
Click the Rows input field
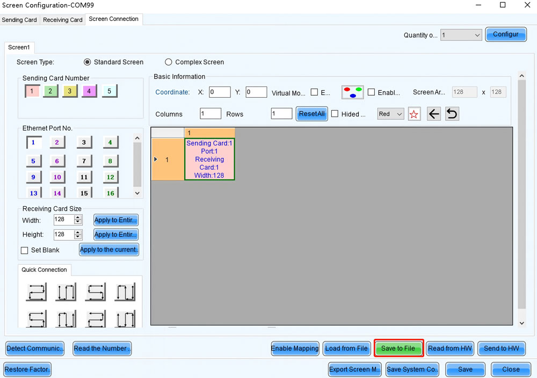pyautogui.click(x=281, y=113)
